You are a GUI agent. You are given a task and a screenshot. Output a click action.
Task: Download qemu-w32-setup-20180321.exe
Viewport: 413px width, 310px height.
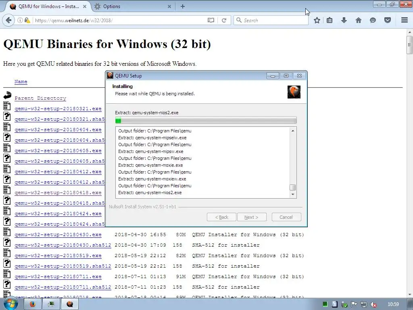click(58, 109)
